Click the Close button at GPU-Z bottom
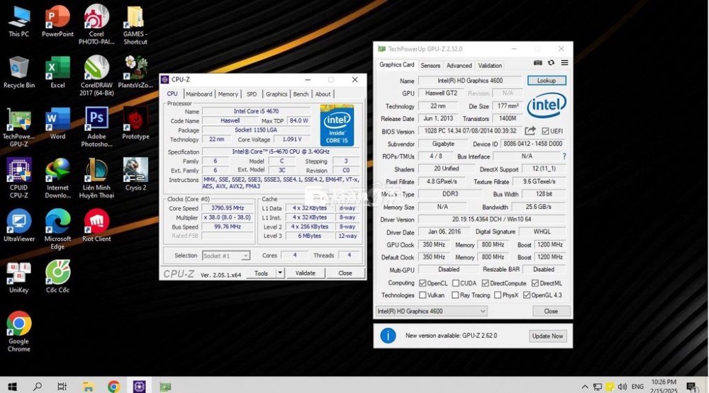 [x=551, y=312]
